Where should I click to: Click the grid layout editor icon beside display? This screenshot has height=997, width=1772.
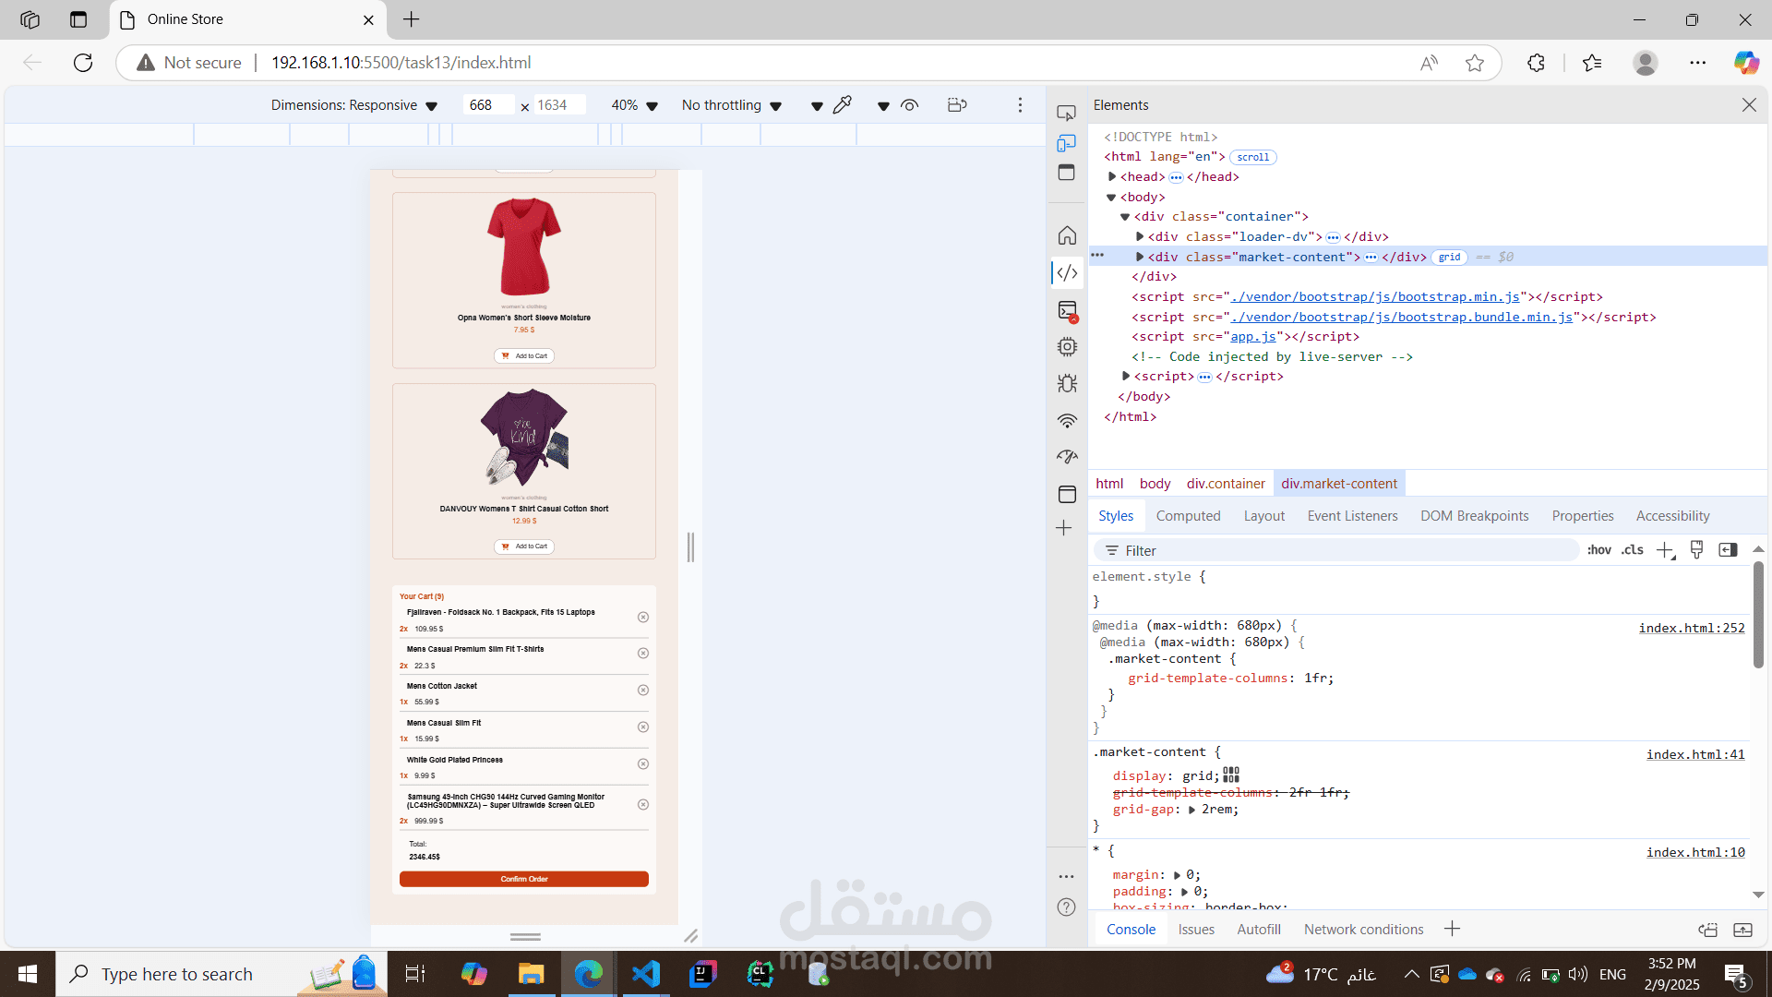[x=1231, y=775]
